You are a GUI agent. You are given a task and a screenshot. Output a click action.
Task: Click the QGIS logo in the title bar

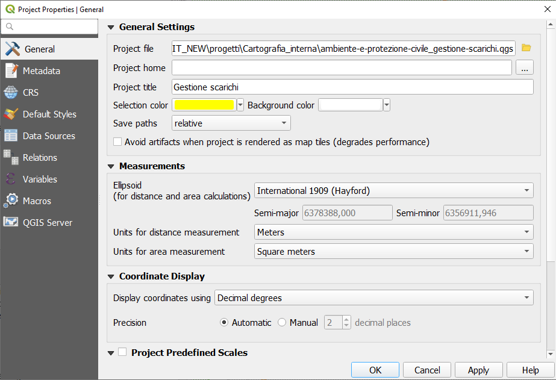pyautogui.click(x=10, y=9)
